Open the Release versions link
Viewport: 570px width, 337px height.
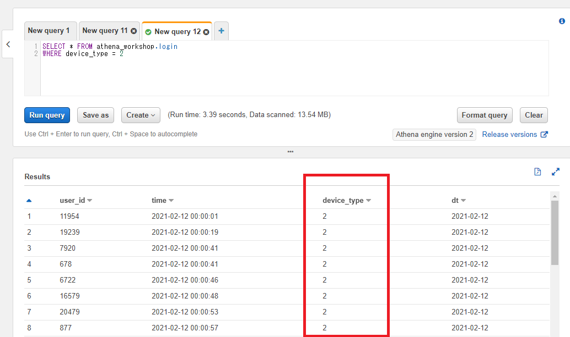click(511, 134)
